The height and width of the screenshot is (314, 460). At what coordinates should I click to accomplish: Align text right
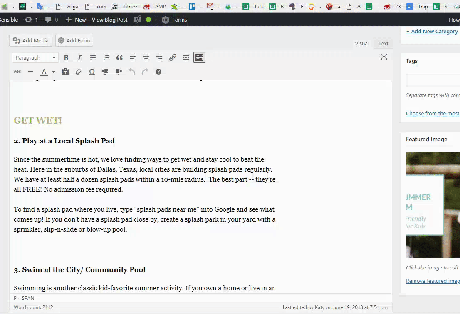click(159, 57)
